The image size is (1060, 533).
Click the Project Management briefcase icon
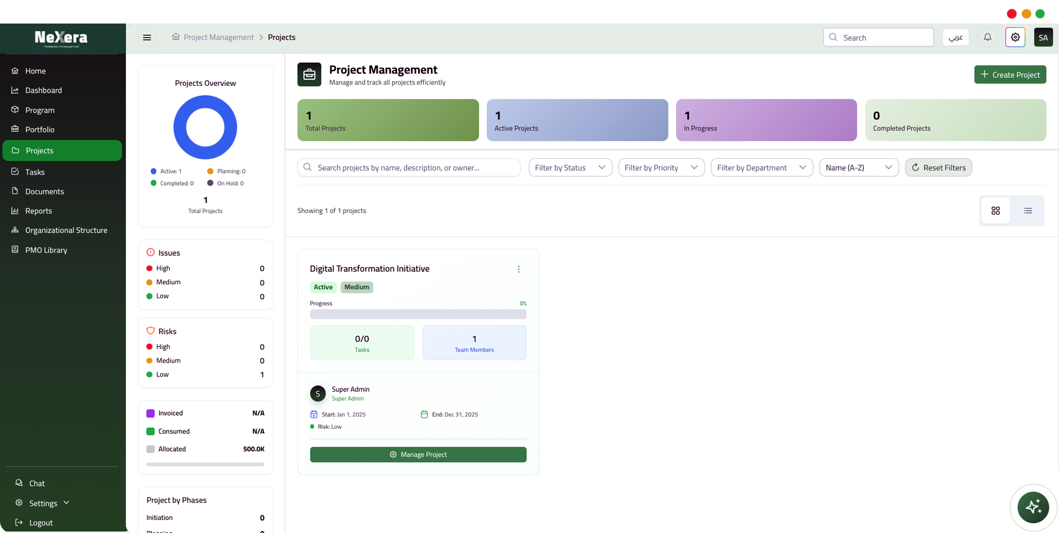click(309, 75)
